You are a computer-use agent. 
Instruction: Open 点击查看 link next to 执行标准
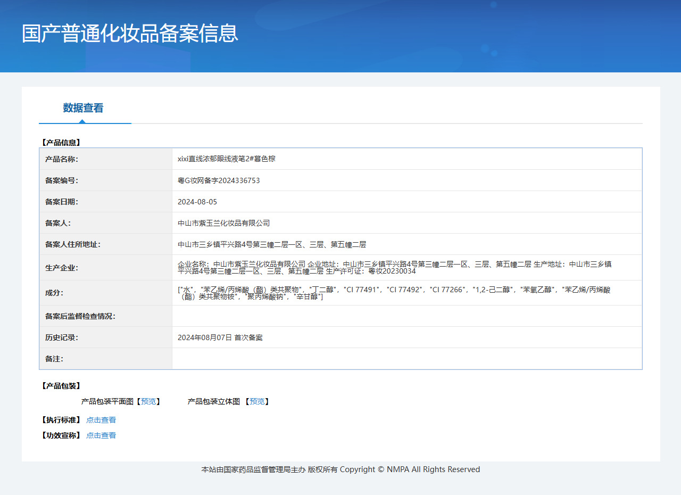pyautogui.click(x=101, y=420)
